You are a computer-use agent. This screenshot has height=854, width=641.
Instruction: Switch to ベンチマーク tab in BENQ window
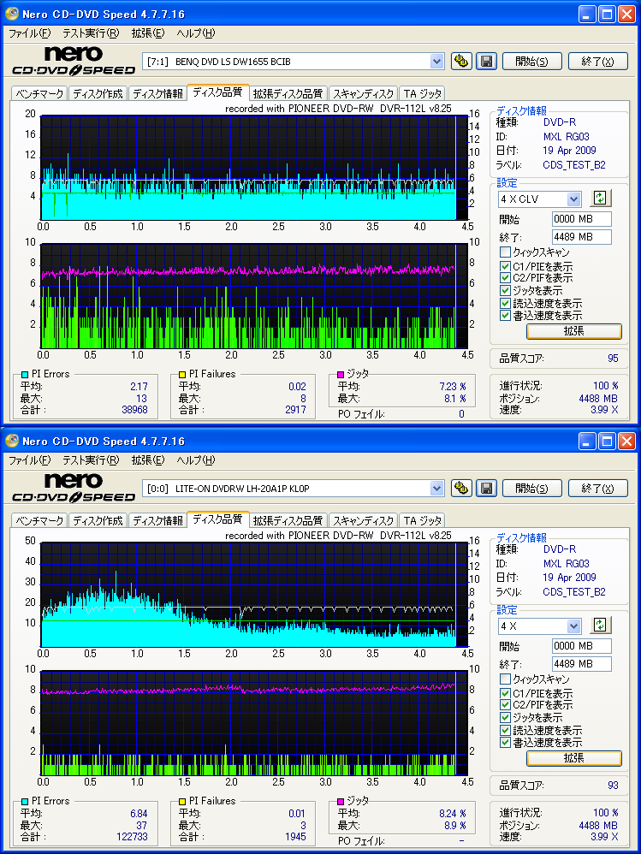point(39,93)
